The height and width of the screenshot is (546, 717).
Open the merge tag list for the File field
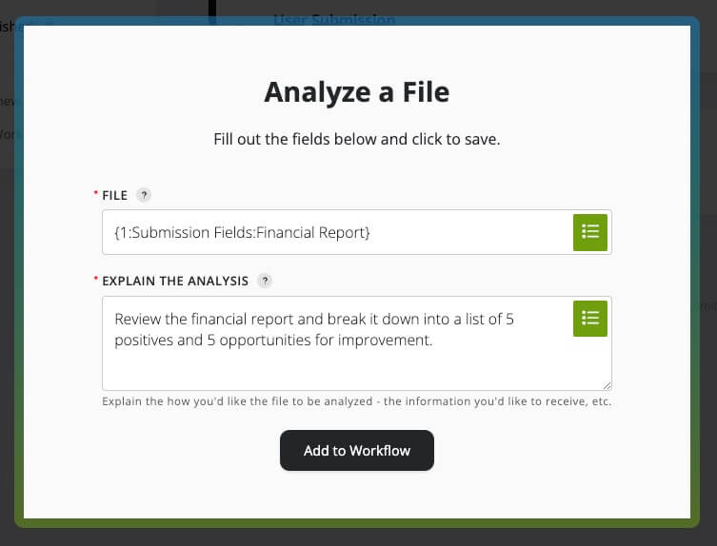coord(590,232)
